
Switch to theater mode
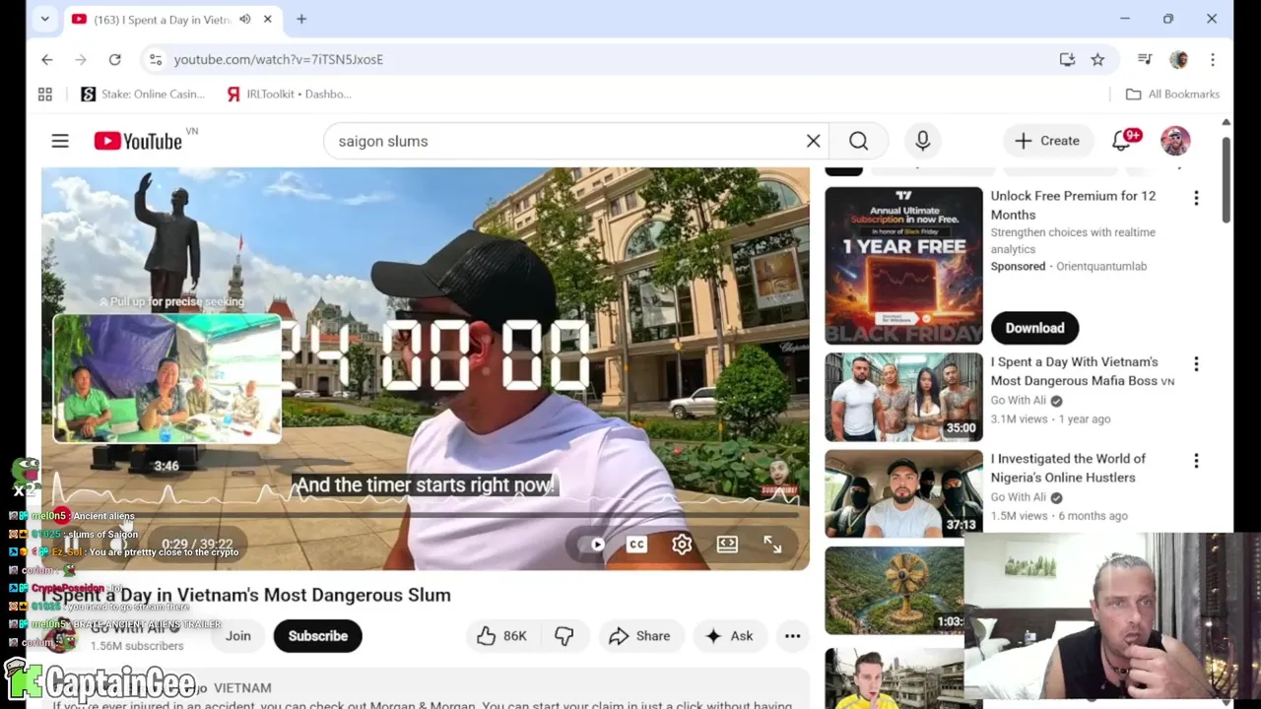click(727, 545)
